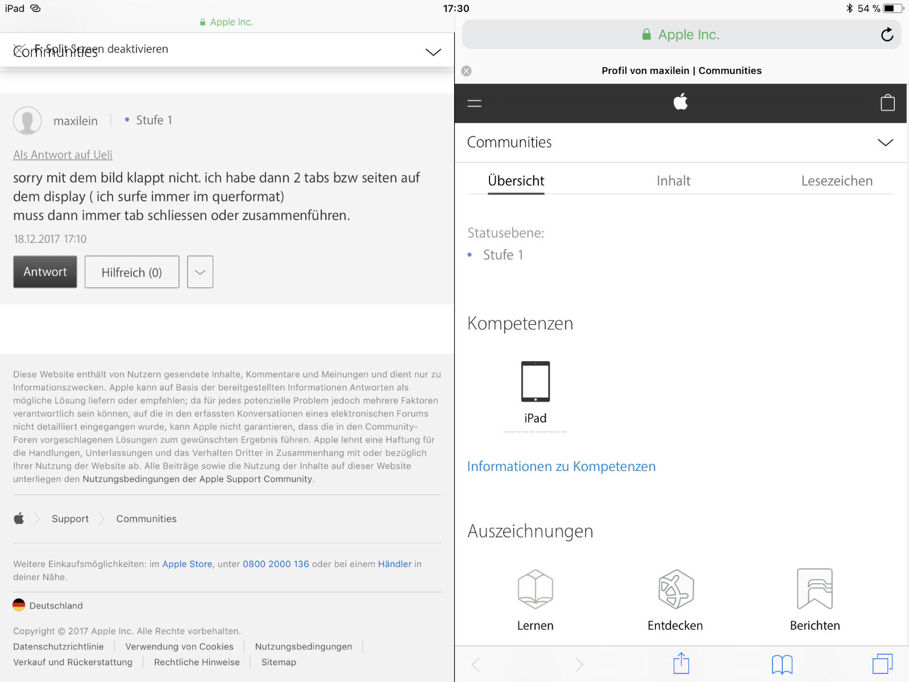Open the hamburger menu in Apple navigation bar

tap(474, 103)
